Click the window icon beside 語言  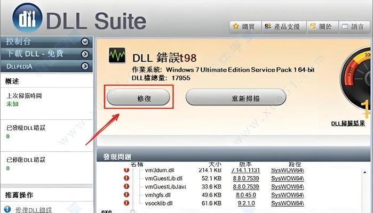click(345, 26)
